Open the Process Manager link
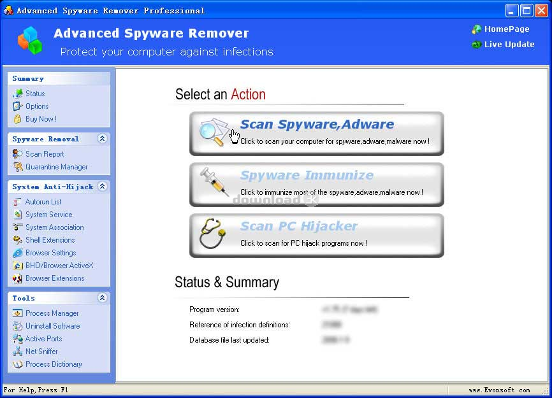Viewport: 552px width, 398px height. tap(52, 313)
